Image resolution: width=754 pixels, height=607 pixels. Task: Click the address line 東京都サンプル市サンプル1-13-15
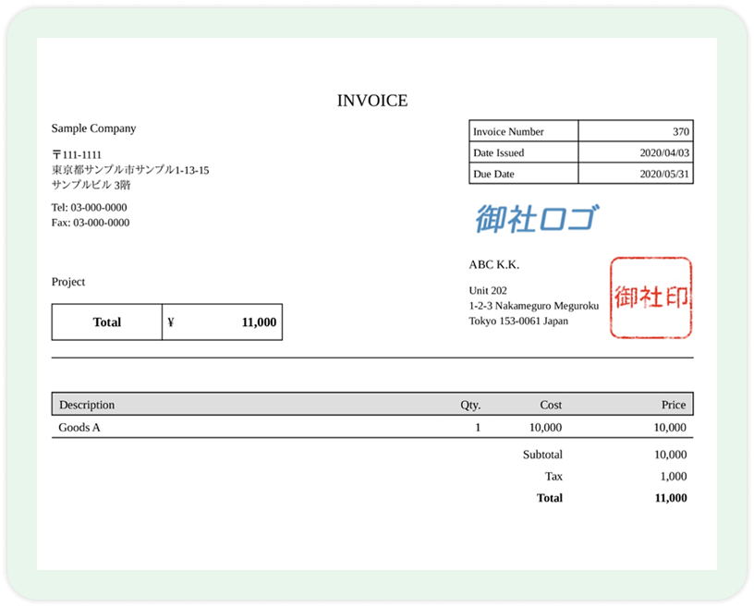pyautogui.click(x=130, y=170)
